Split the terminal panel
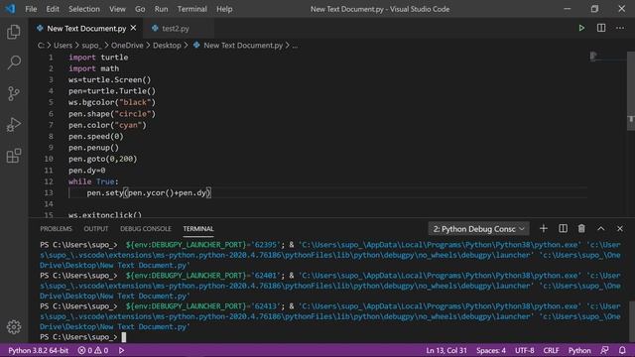This screenshot has height=357, width=635. pos(563,229)
